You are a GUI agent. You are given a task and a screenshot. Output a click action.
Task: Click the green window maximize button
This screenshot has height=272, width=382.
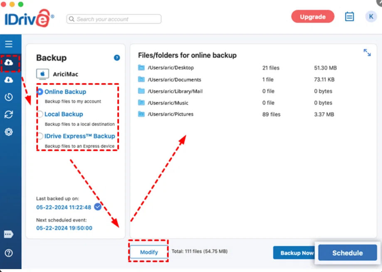pyautogui.click(x=21, y=4)
